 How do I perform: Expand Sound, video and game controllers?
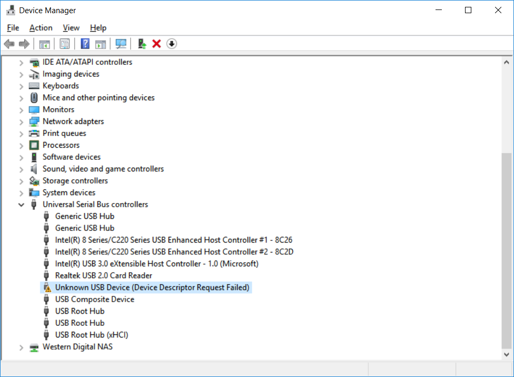coord(21,169)
